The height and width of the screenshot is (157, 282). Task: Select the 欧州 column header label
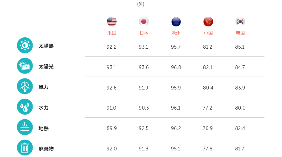pos(176,33)
